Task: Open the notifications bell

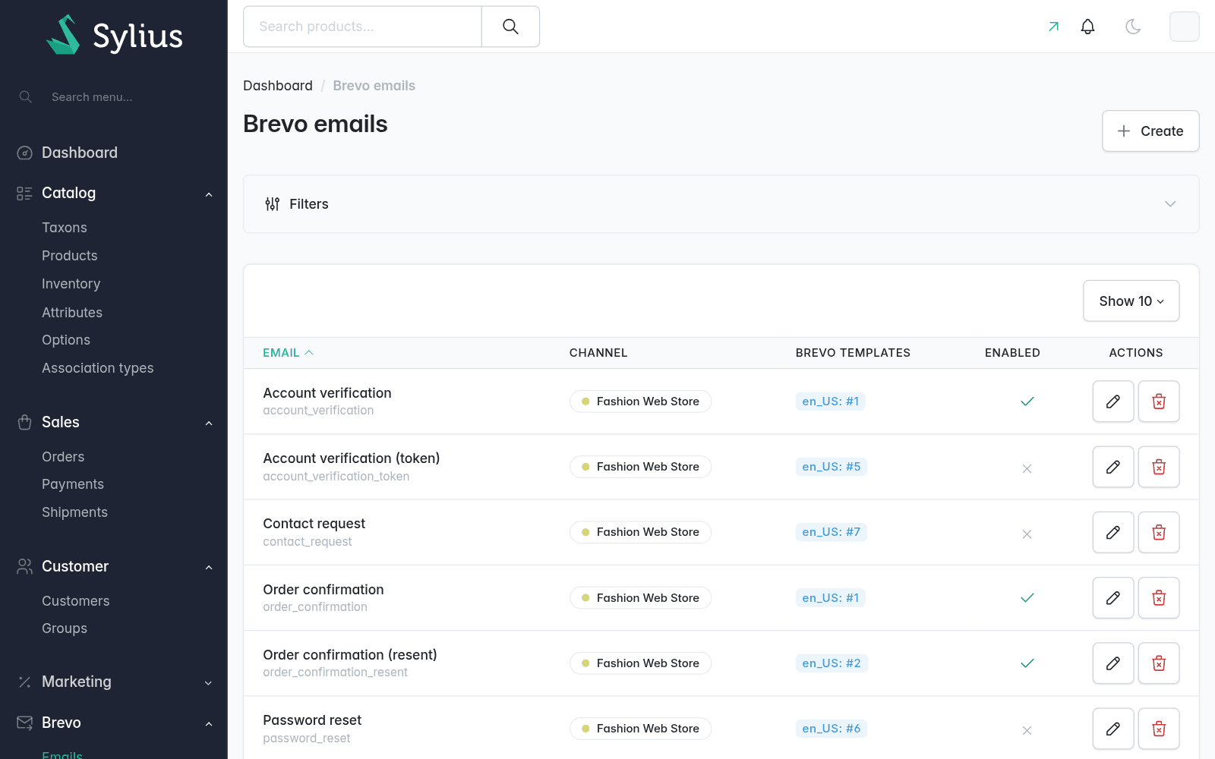Action: pos(1087,27)
